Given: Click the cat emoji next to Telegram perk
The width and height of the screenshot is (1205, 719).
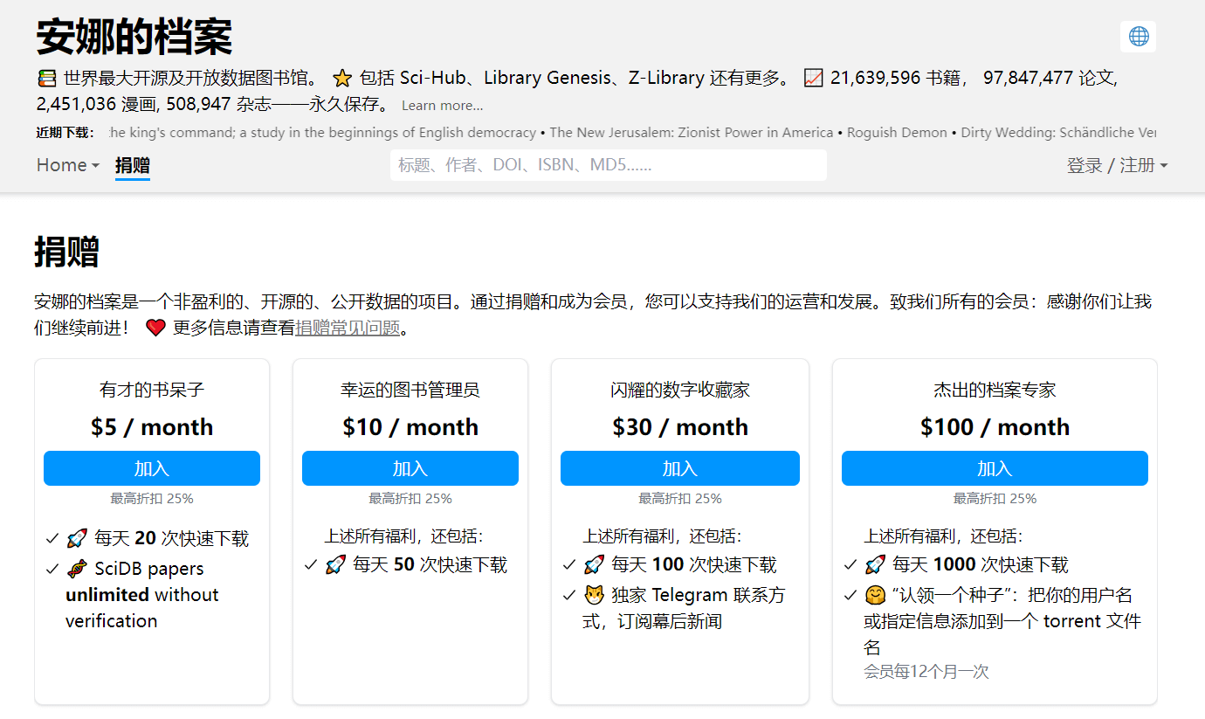Looking at the screenshot, I should click(594, 596).
